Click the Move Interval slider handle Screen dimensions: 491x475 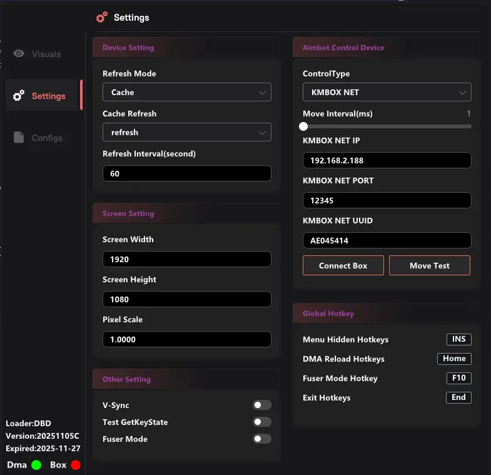tap(303, 126)
